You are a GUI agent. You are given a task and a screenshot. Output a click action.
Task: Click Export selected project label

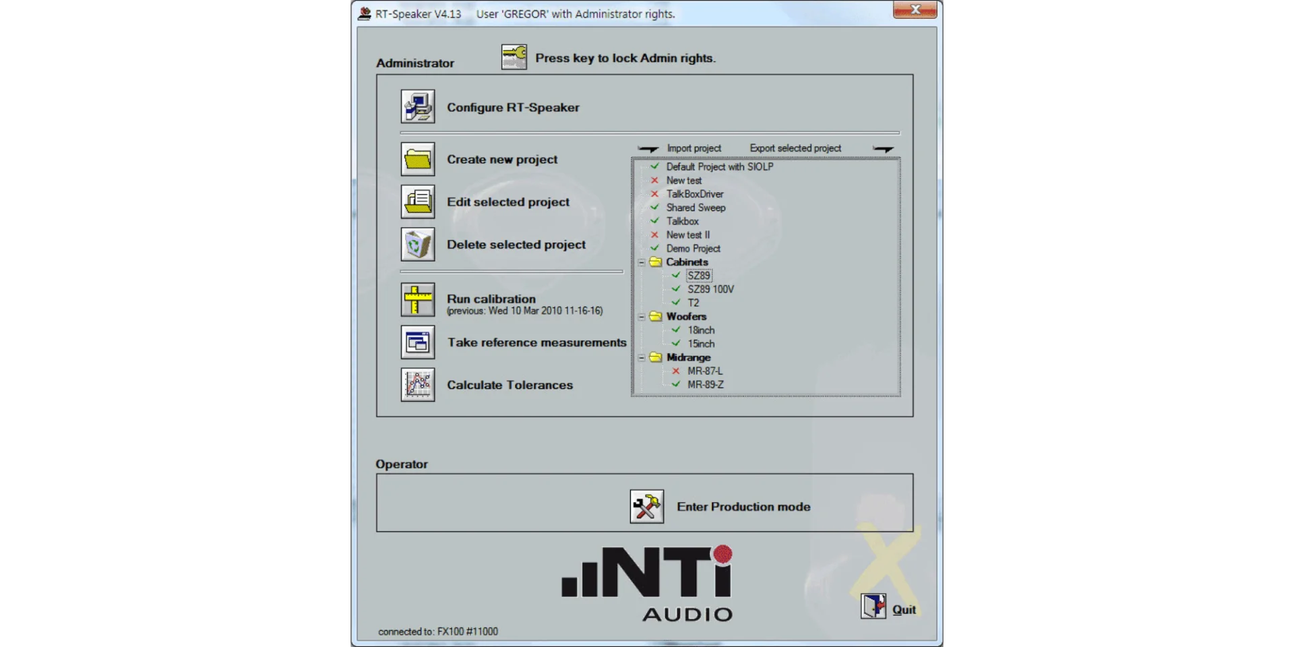point(795,148)
